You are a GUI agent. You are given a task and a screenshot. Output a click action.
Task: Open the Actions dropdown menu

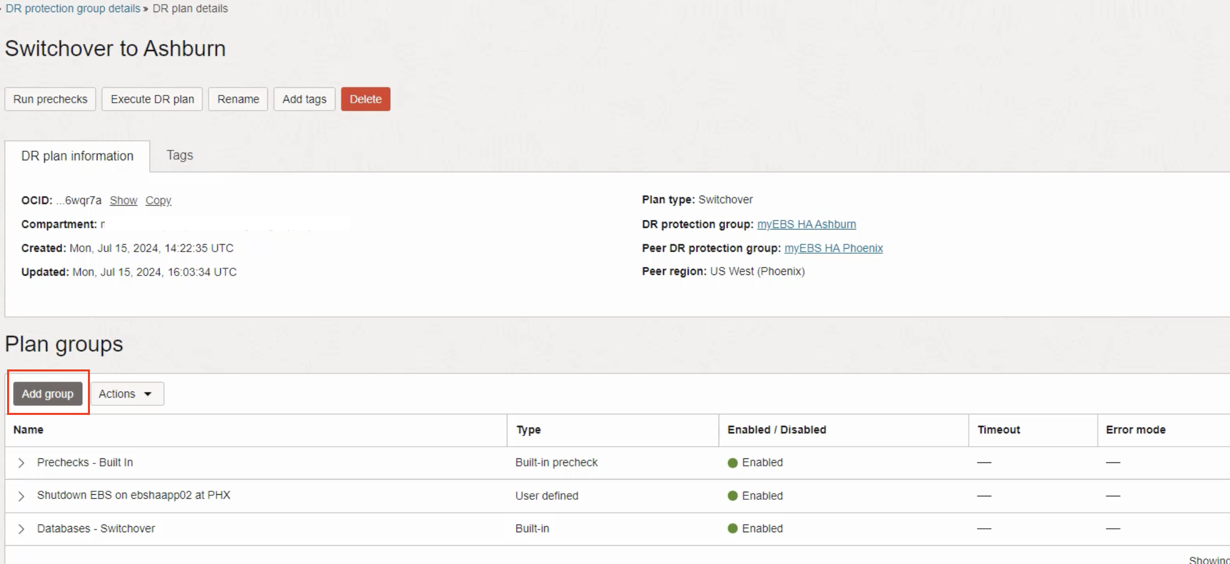(126, 394)
